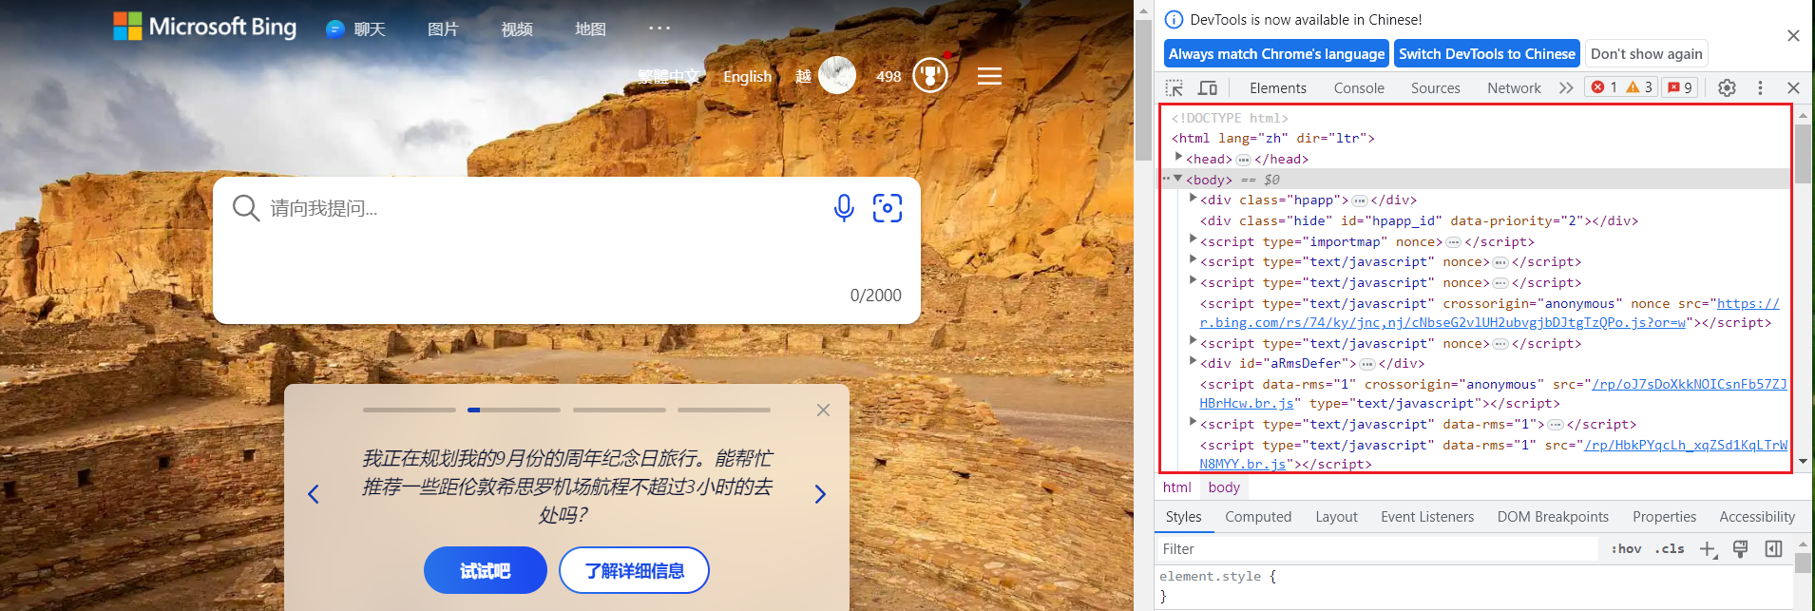Open the 地图 (maps) nav link

pyautogui.click(x=590, y=29)
